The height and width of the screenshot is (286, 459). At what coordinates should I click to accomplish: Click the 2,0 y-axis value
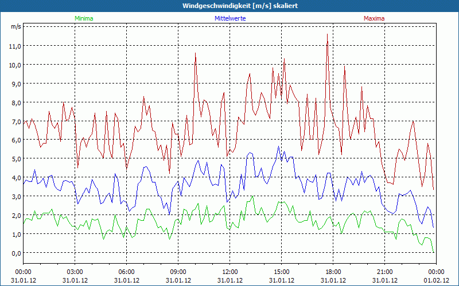point(16,216)
